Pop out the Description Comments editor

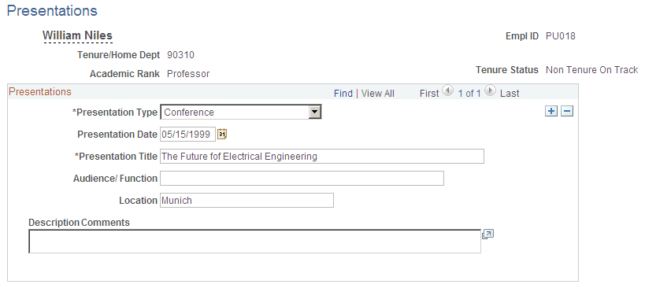click(487, 234)
